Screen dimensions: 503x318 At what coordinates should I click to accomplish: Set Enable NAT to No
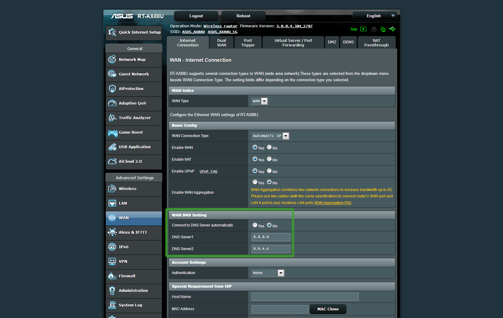(x=269, y=159)
